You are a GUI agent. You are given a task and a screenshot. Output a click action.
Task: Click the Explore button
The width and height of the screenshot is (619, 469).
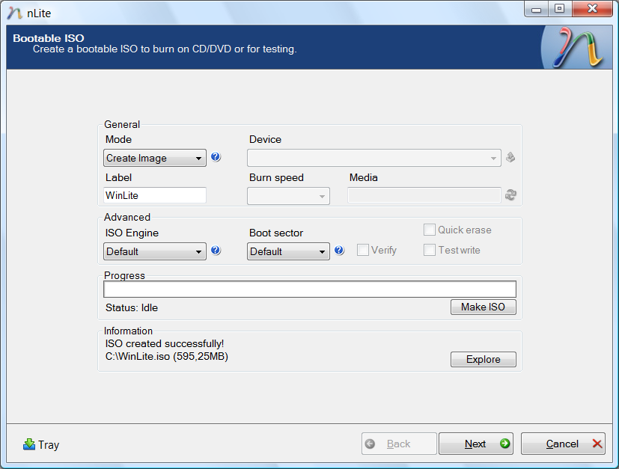[484, 359]
